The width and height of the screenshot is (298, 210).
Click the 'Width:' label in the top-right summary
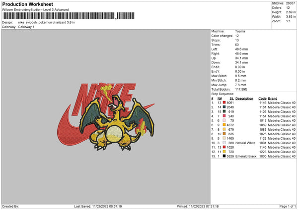tap(277, 17)
